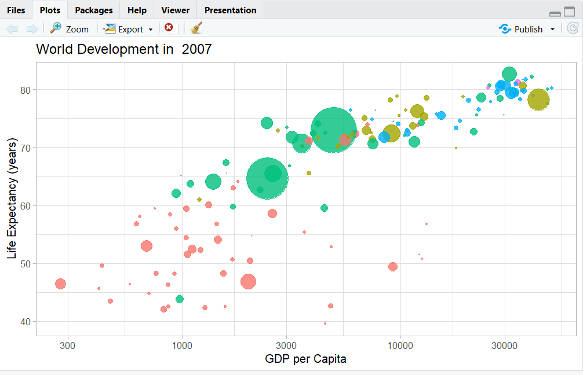The image size is (583, 375).
Task: Switch to the Files tab
Action: coord(16,10)
